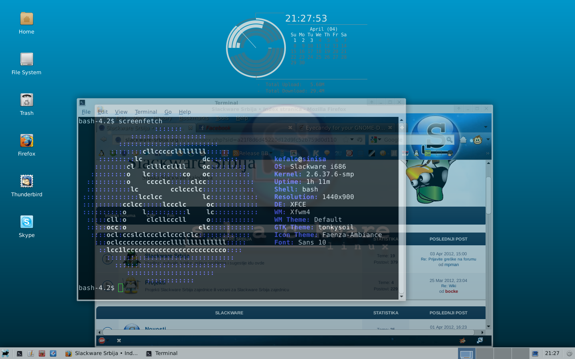Click the terminal launcher in the panel
Image resolution: width=575 pixels, height=359 pixels.
[x=20, y=353]
